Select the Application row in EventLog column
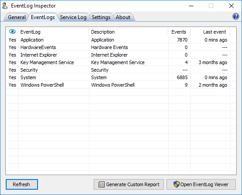The width and height of the screenshot is (242, 195). coord(32,40)
